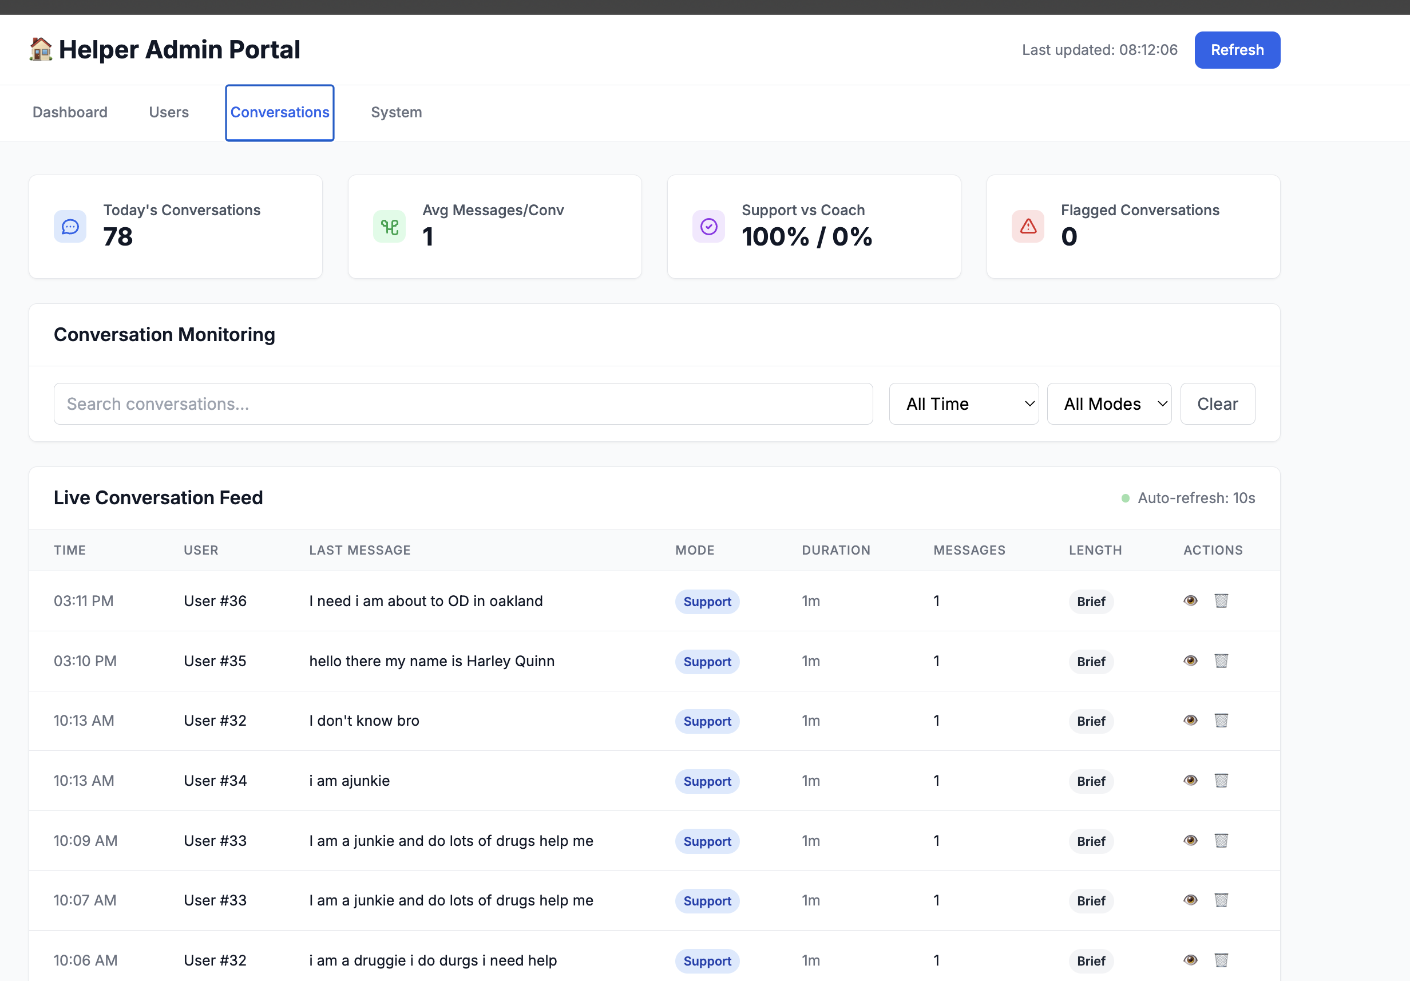The width and height of the screenshot is (1410, 981).
Task: Click the Today's Conversations chat bubble icon
Action: [x=70, y=227]
